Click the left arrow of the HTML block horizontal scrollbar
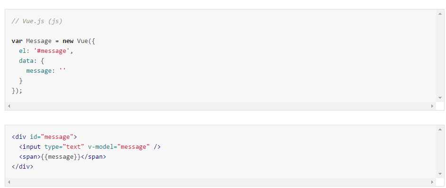 point(9,182)
